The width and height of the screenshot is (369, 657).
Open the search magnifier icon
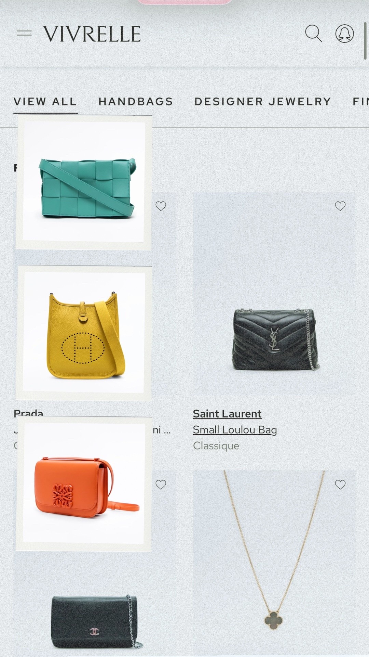click(313, 34)
